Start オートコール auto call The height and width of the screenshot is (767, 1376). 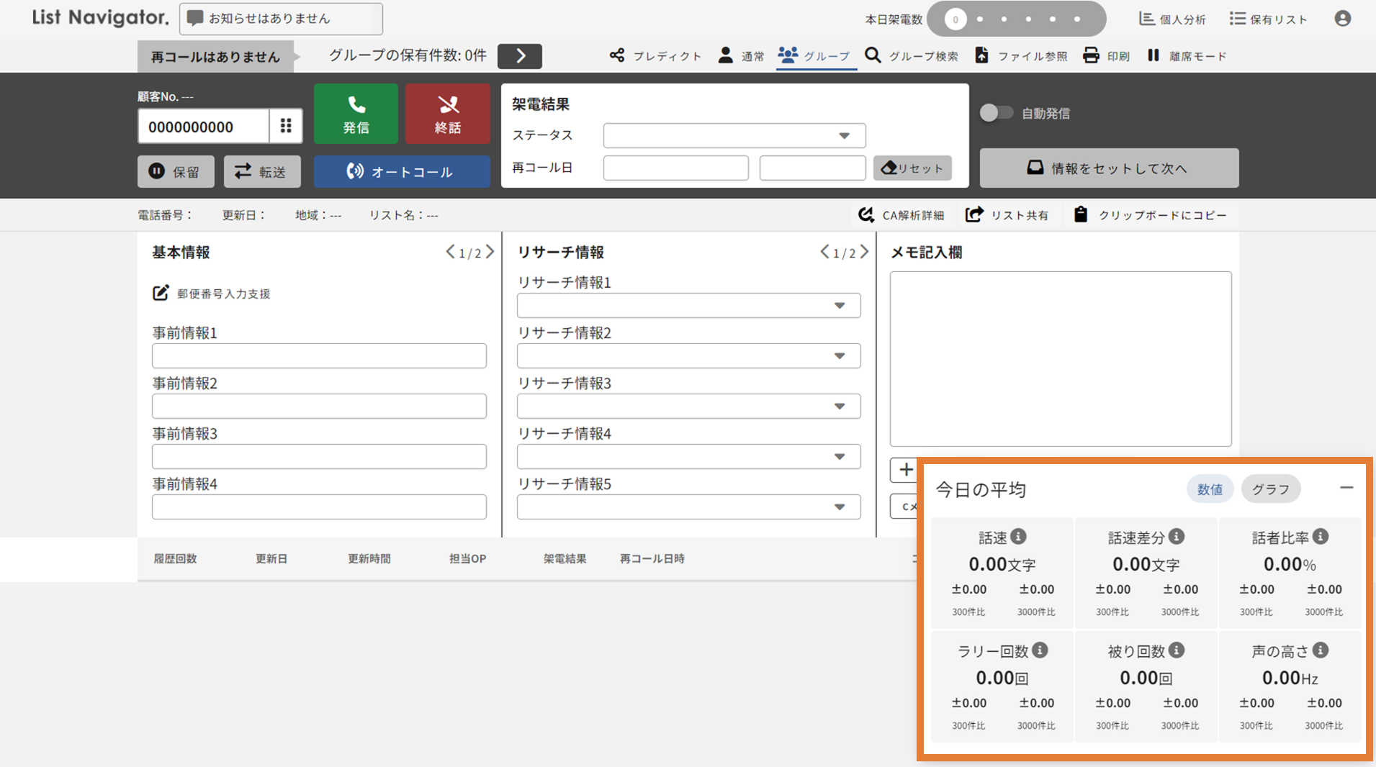[401, 172]
